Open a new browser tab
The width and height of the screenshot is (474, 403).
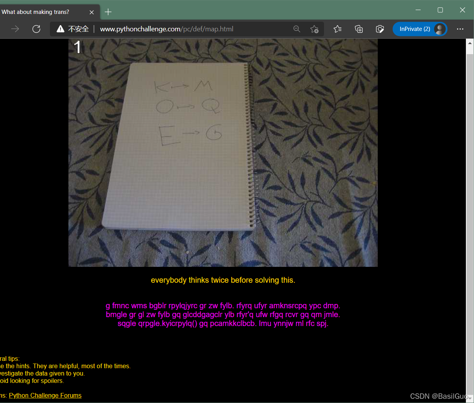[108, 12]
